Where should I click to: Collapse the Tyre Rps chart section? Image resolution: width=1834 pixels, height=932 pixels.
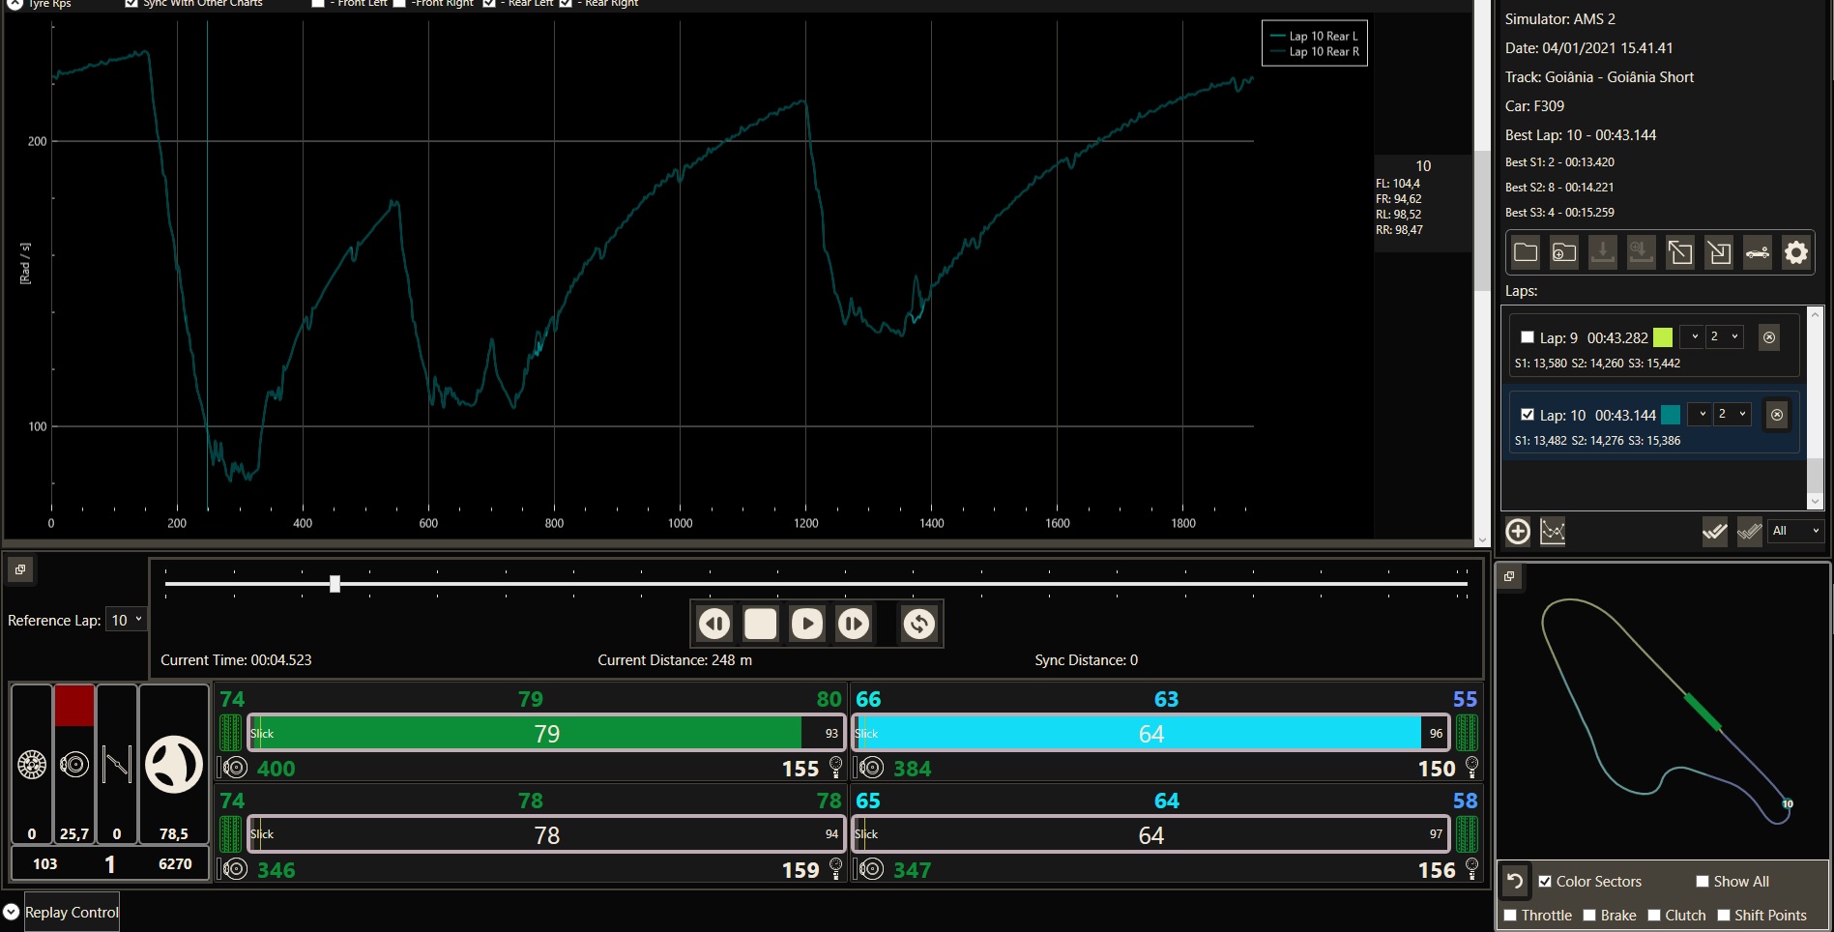pos(15,4)
